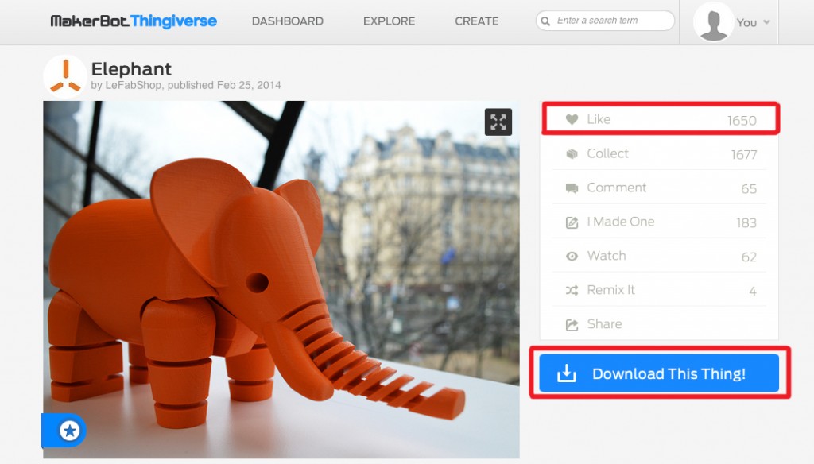Click the Share label
The image size is (814, 464).
605,324
